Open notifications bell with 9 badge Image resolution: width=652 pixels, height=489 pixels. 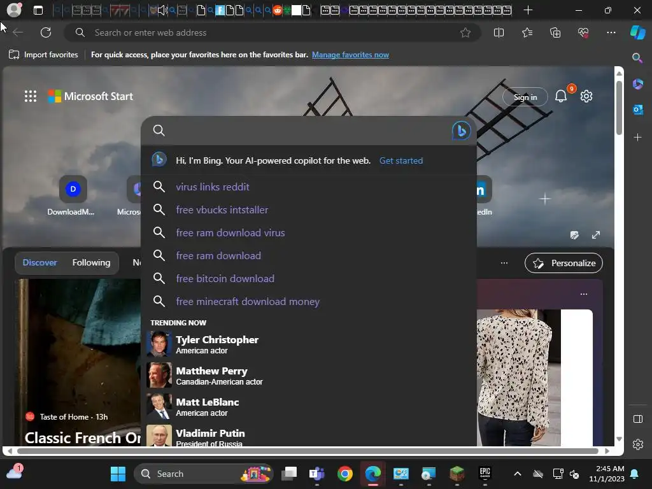point(561,96)
